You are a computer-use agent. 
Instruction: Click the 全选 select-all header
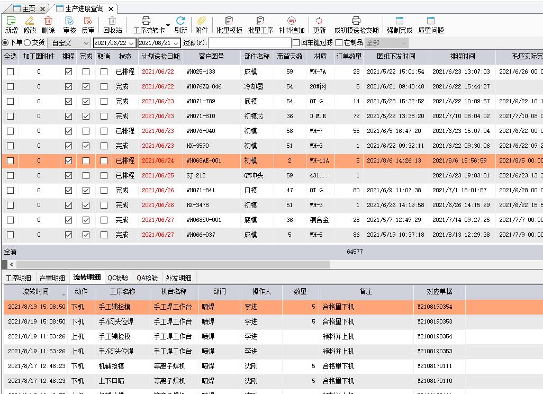point(11,57)
